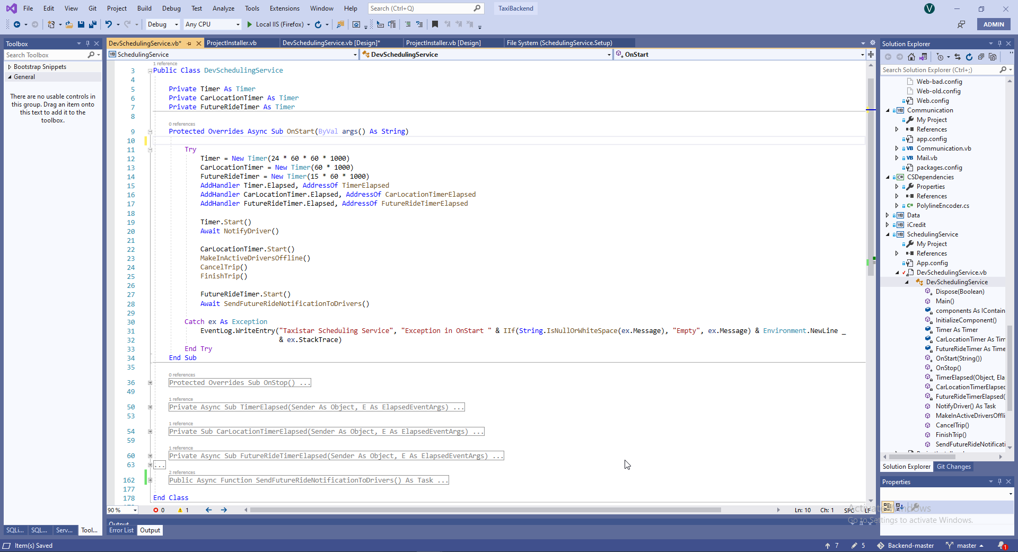1018x552 pixels.
Task: Click the editor's horizontal scrollbar
Action: pos(486,510)
